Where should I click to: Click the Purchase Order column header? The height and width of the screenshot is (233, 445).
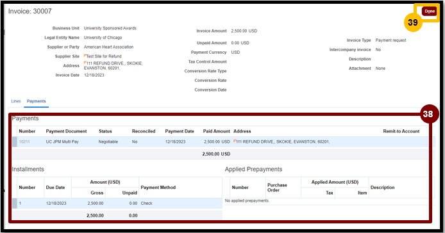coord(277,188)
